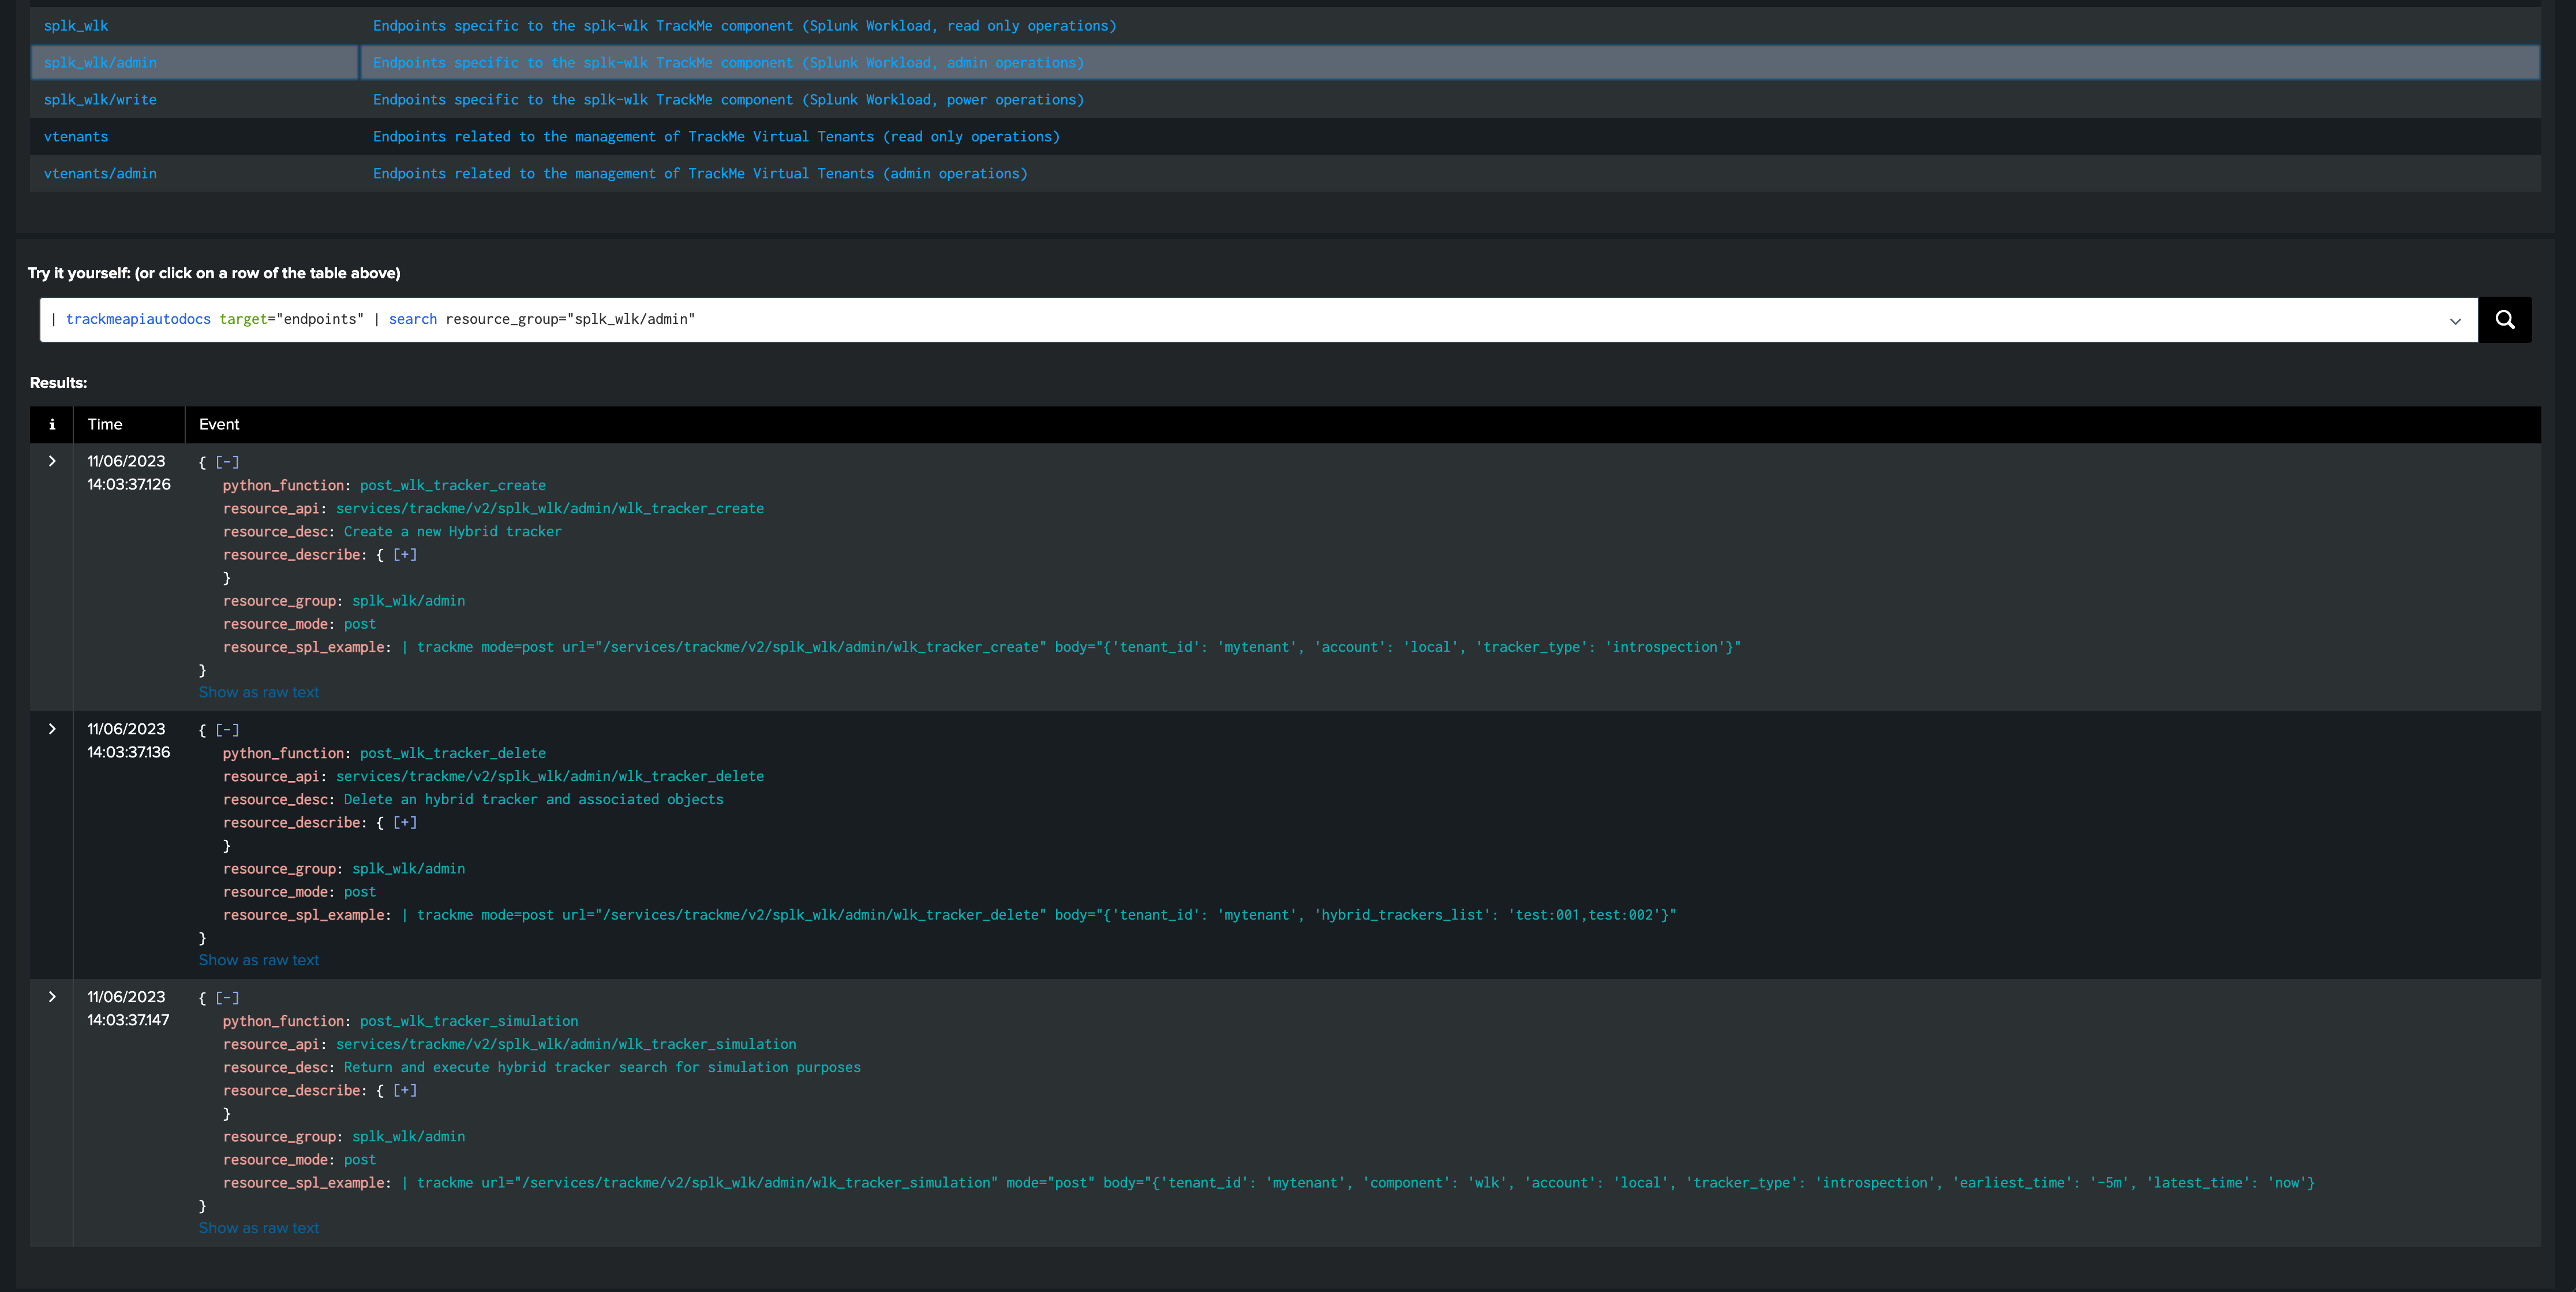Select the splk_wlk/admin table row
2576x1292 pixels.
pyautogui.click(x=1285, y=62)
